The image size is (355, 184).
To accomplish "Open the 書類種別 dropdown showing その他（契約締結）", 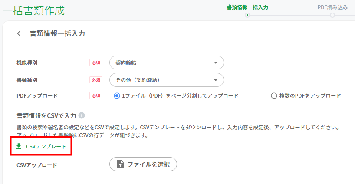I will (x=166, y=80).
